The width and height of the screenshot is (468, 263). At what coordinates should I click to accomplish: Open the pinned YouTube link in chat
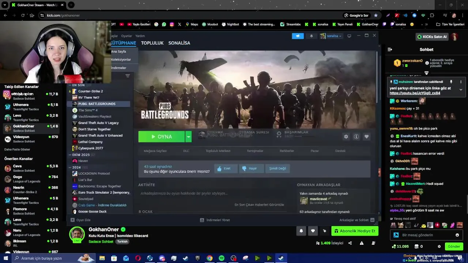coord(415,93)
